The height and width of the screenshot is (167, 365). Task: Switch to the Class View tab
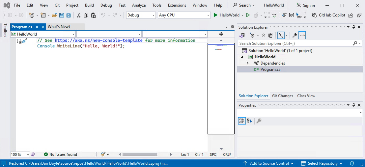click(306, 96)
